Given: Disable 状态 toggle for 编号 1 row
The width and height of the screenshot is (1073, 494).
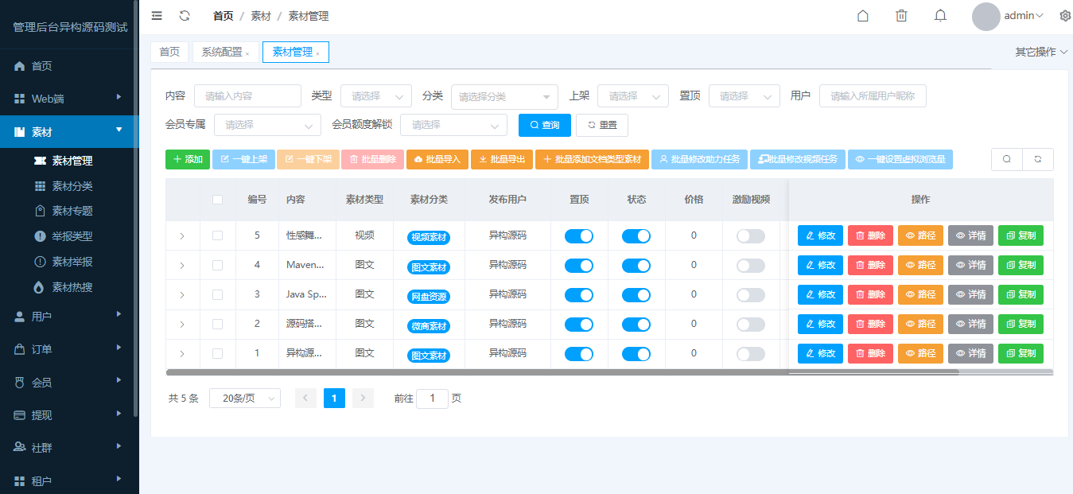Looking at the screenshot, I should pos(636,353).
